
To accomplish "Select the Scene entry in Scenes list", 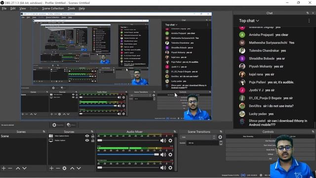I will pos(23,136).
